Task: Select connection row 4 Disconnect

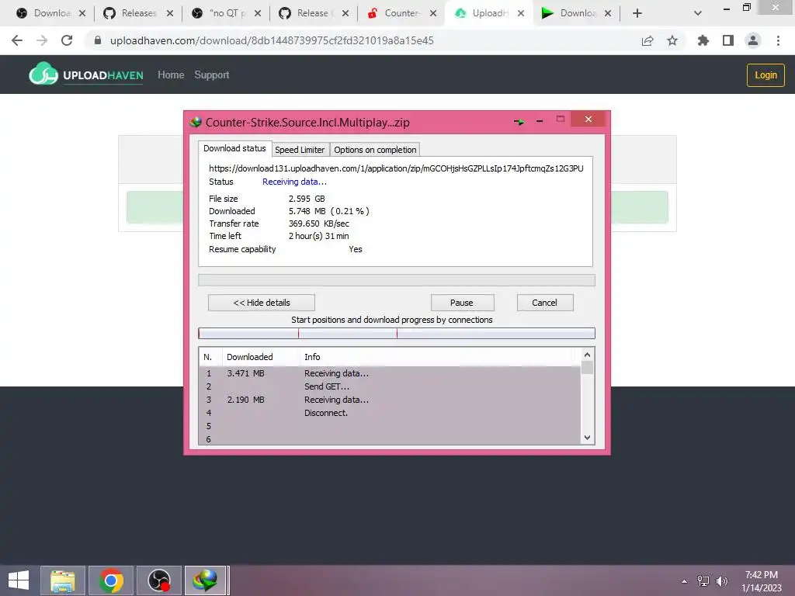Action: tap(390, 413)
